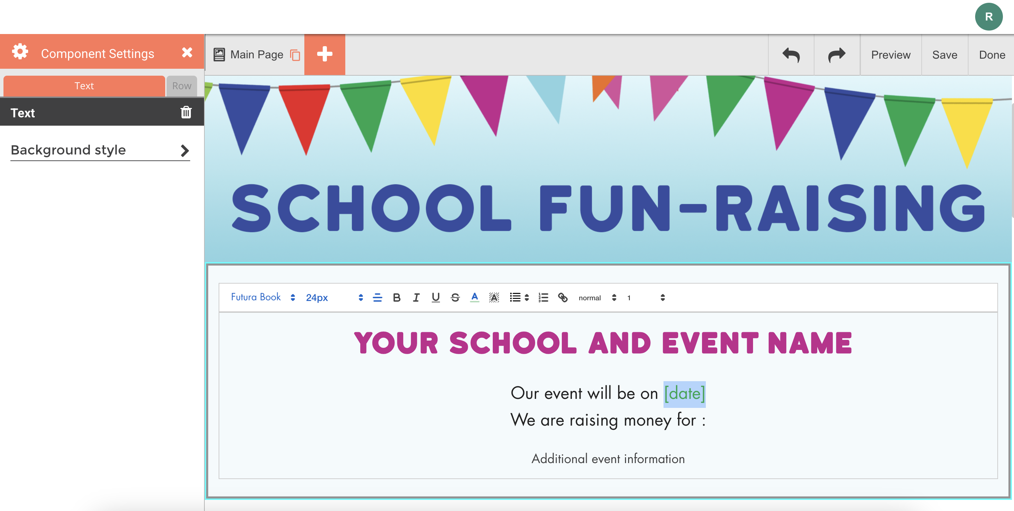Open the normal letter spacing dropdown
1014x511 pixels.
click(x=597, y=298)
